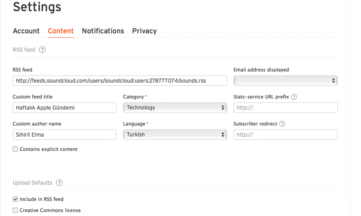This screenshot has width=361, height=216.
Task: Focus the Subscriber redirect input field
Action: tap(285, 134)
